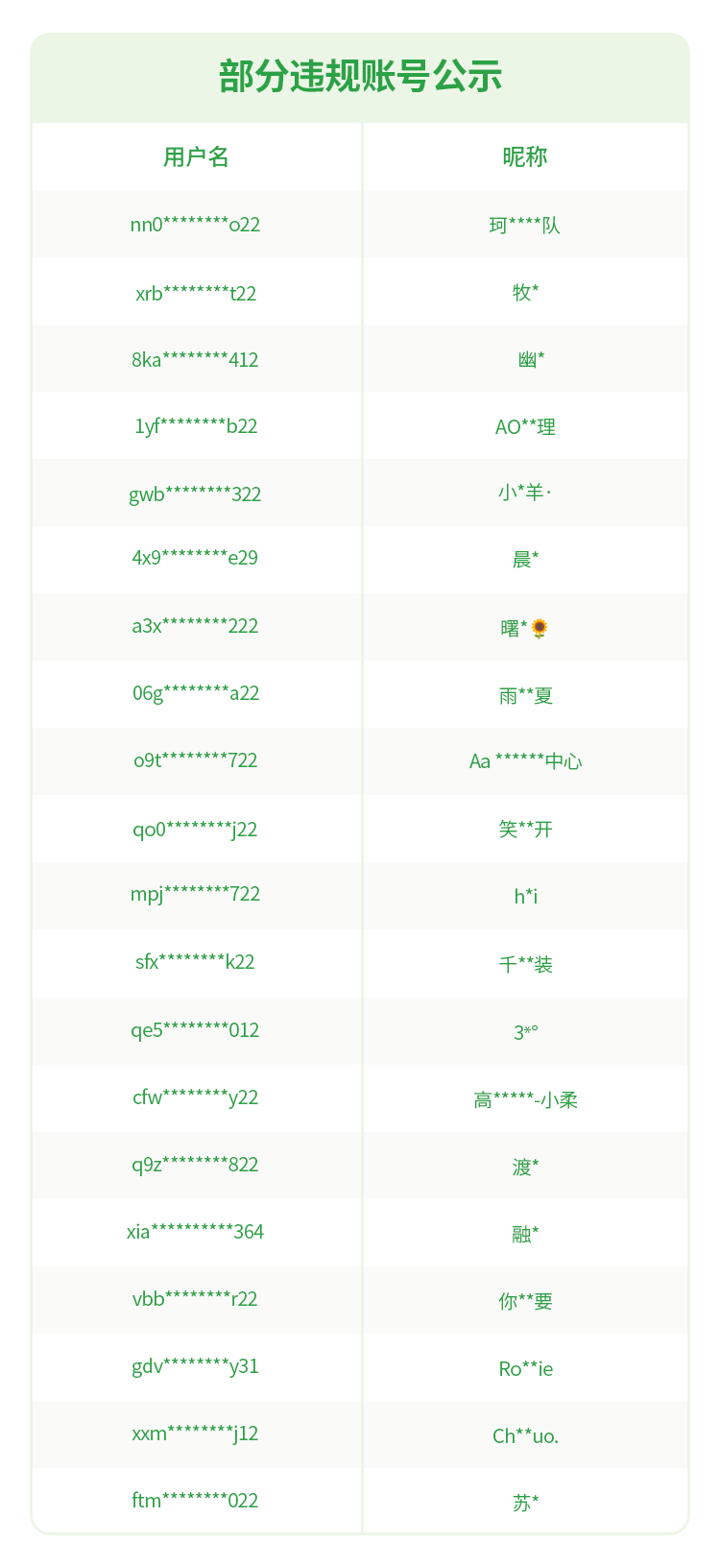Viewport: 720px width, 1566px height.
Task: Select username xxm********j12
Action: (196, 1433)
